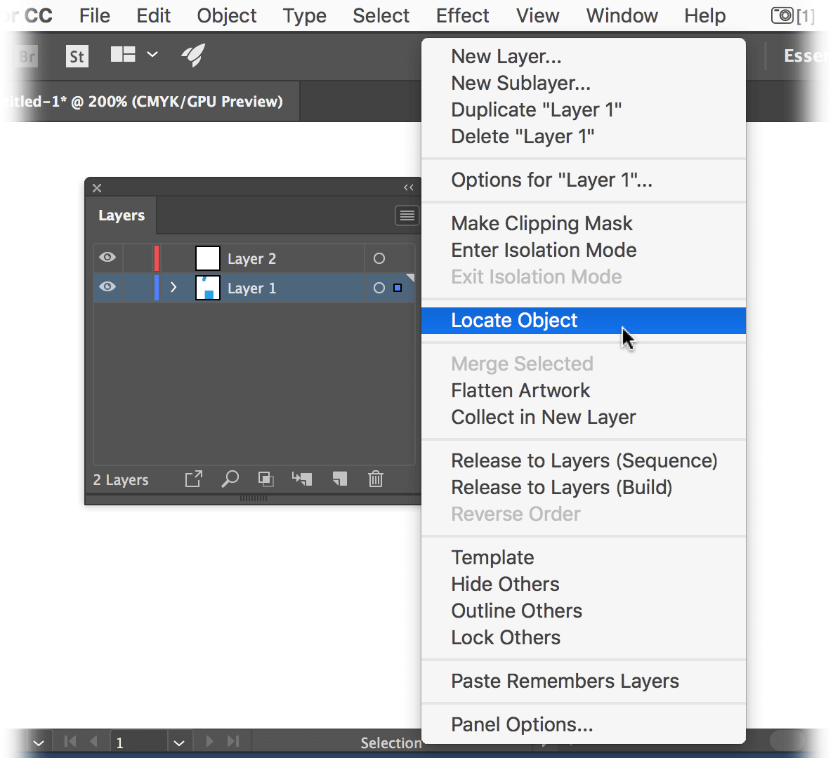Close the Layers panel

pos(97,188)
